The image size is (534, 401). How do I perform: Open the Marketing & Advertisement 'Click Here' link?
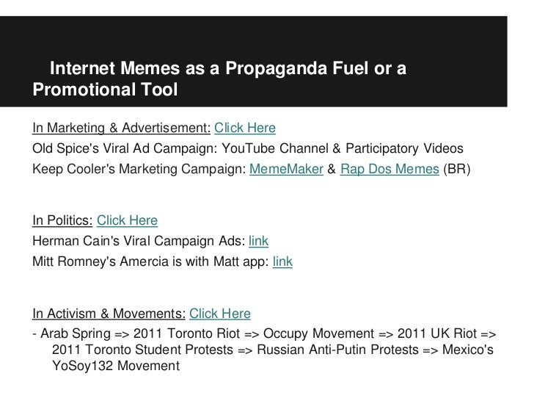[x=245, y=129]
